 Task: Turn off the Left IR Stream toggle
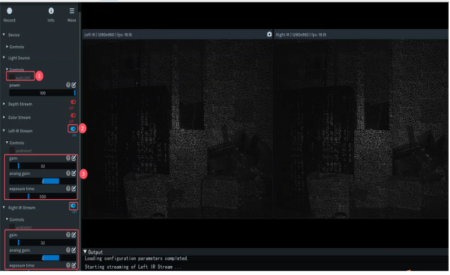click(73, 129)
